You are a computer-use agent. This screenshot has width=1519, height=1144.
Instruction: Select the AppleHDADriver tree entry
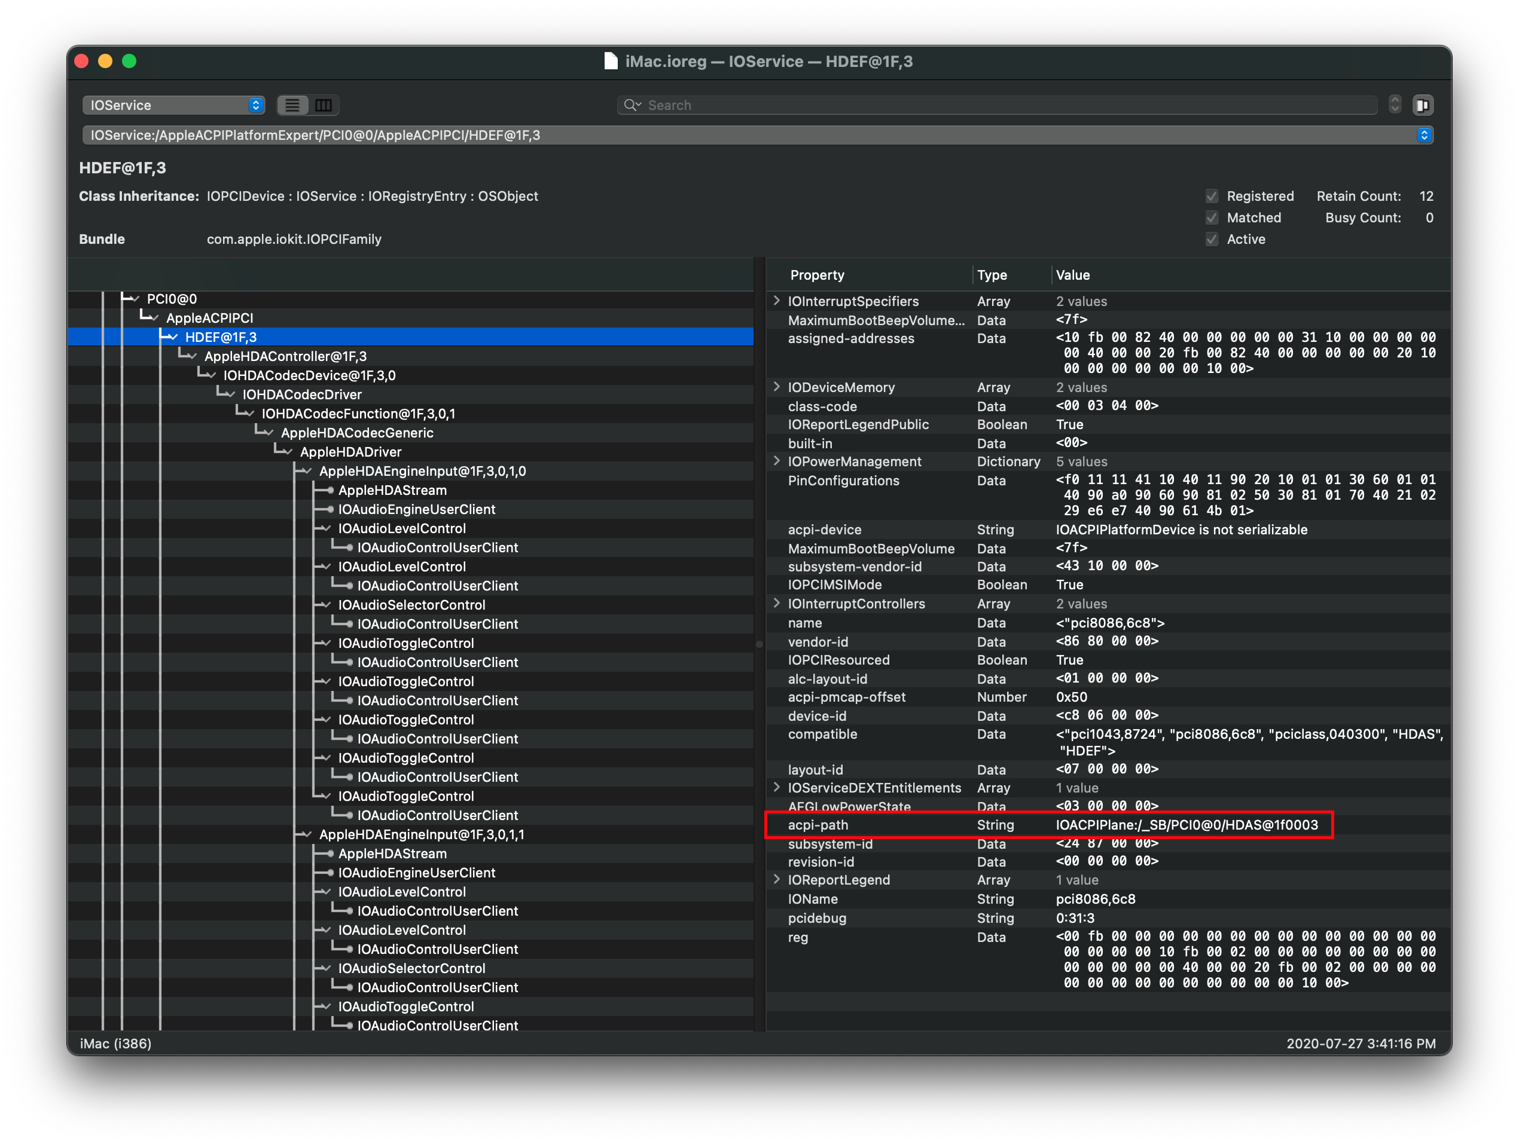(x=350, y=451)
